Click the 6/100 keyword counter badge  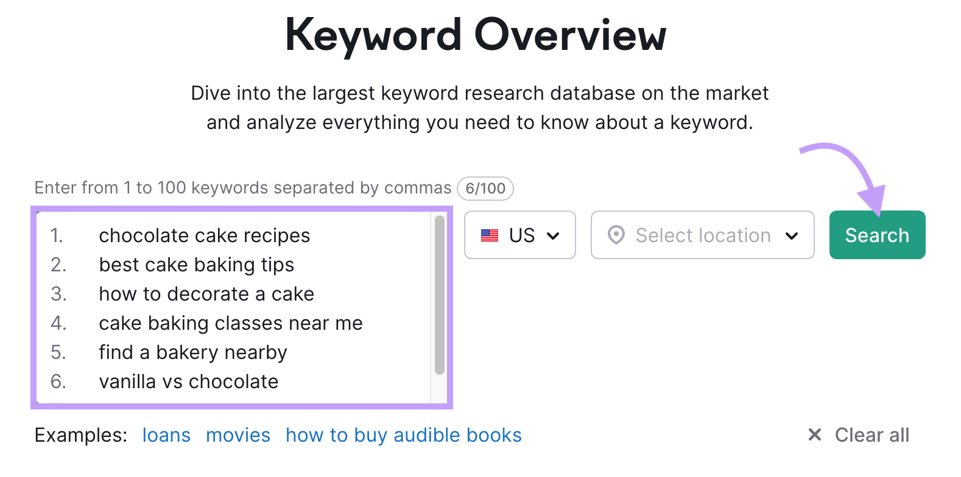click(x=485, y=188)
